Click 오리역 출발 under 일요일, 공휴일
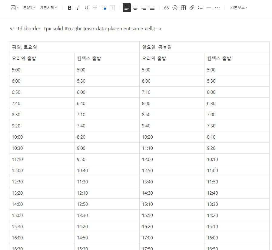Screen dimensions: 272x250 click(172, 58)
